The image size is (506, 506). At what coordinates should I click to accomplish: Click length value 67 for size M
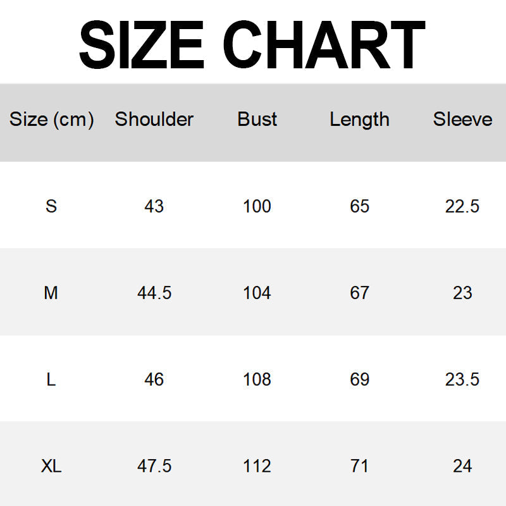(359, 293)
